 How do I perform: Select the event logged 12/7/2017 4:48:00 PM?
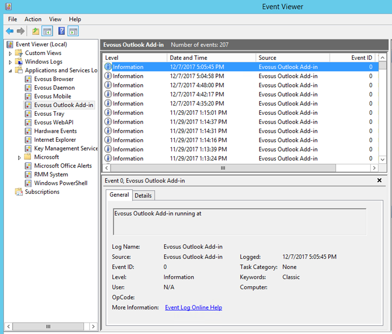tap(241, 85)
